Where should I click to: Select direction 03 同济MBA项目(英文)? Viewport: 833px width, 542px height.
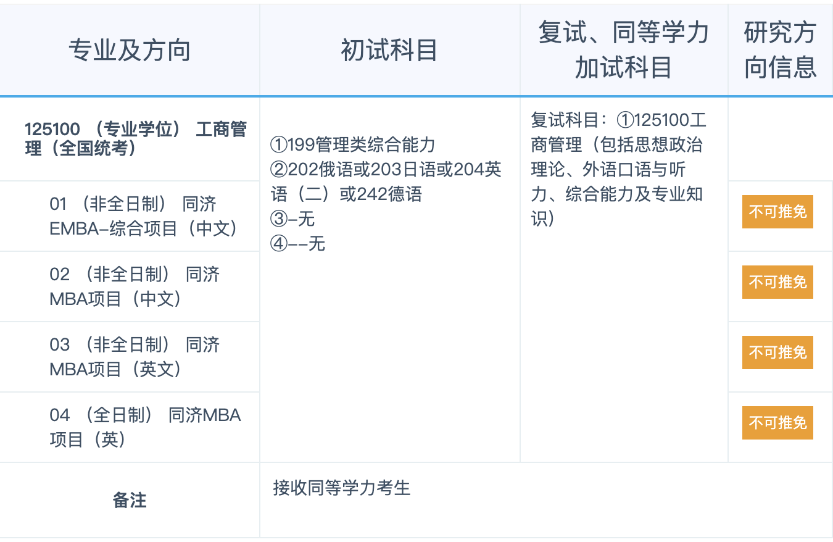pos(135,357)
